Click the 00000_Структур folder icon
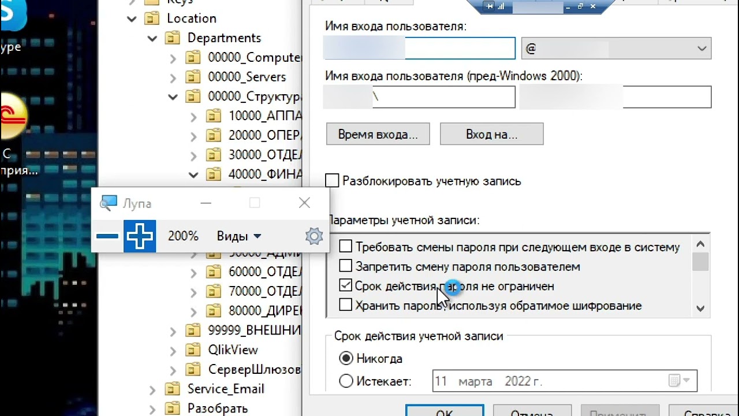Screen dimensions: 739x416 point(193,96)
